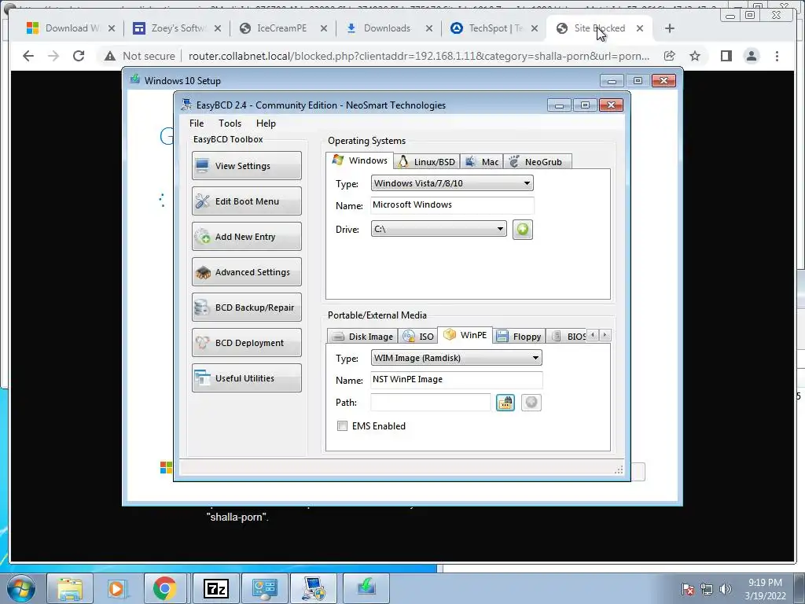Screen dimensions: 805x604
Task: Select the NeoGrub tab
Action: point(537,162)
